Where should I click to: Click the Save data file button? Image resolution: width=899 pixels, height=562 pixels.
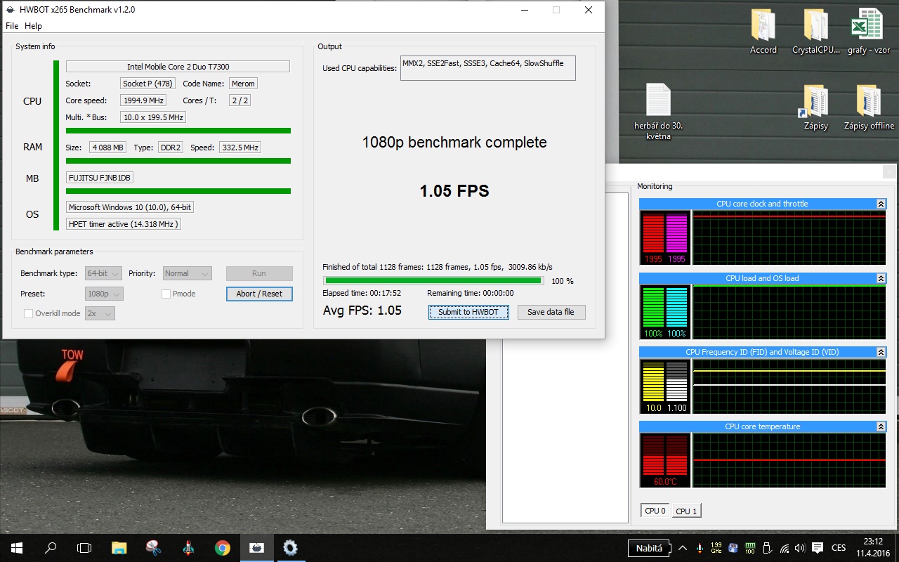[x=551, y=312]
